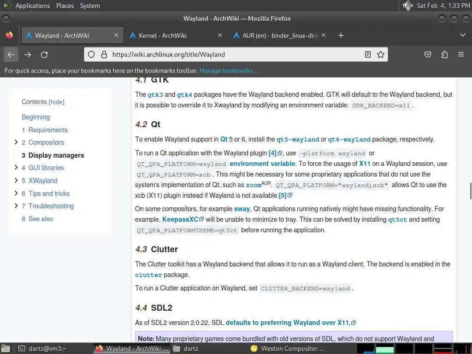This screenshot has width=472, height=354.
Task: Open the clutter package link
Action: [x=148, y=275]
